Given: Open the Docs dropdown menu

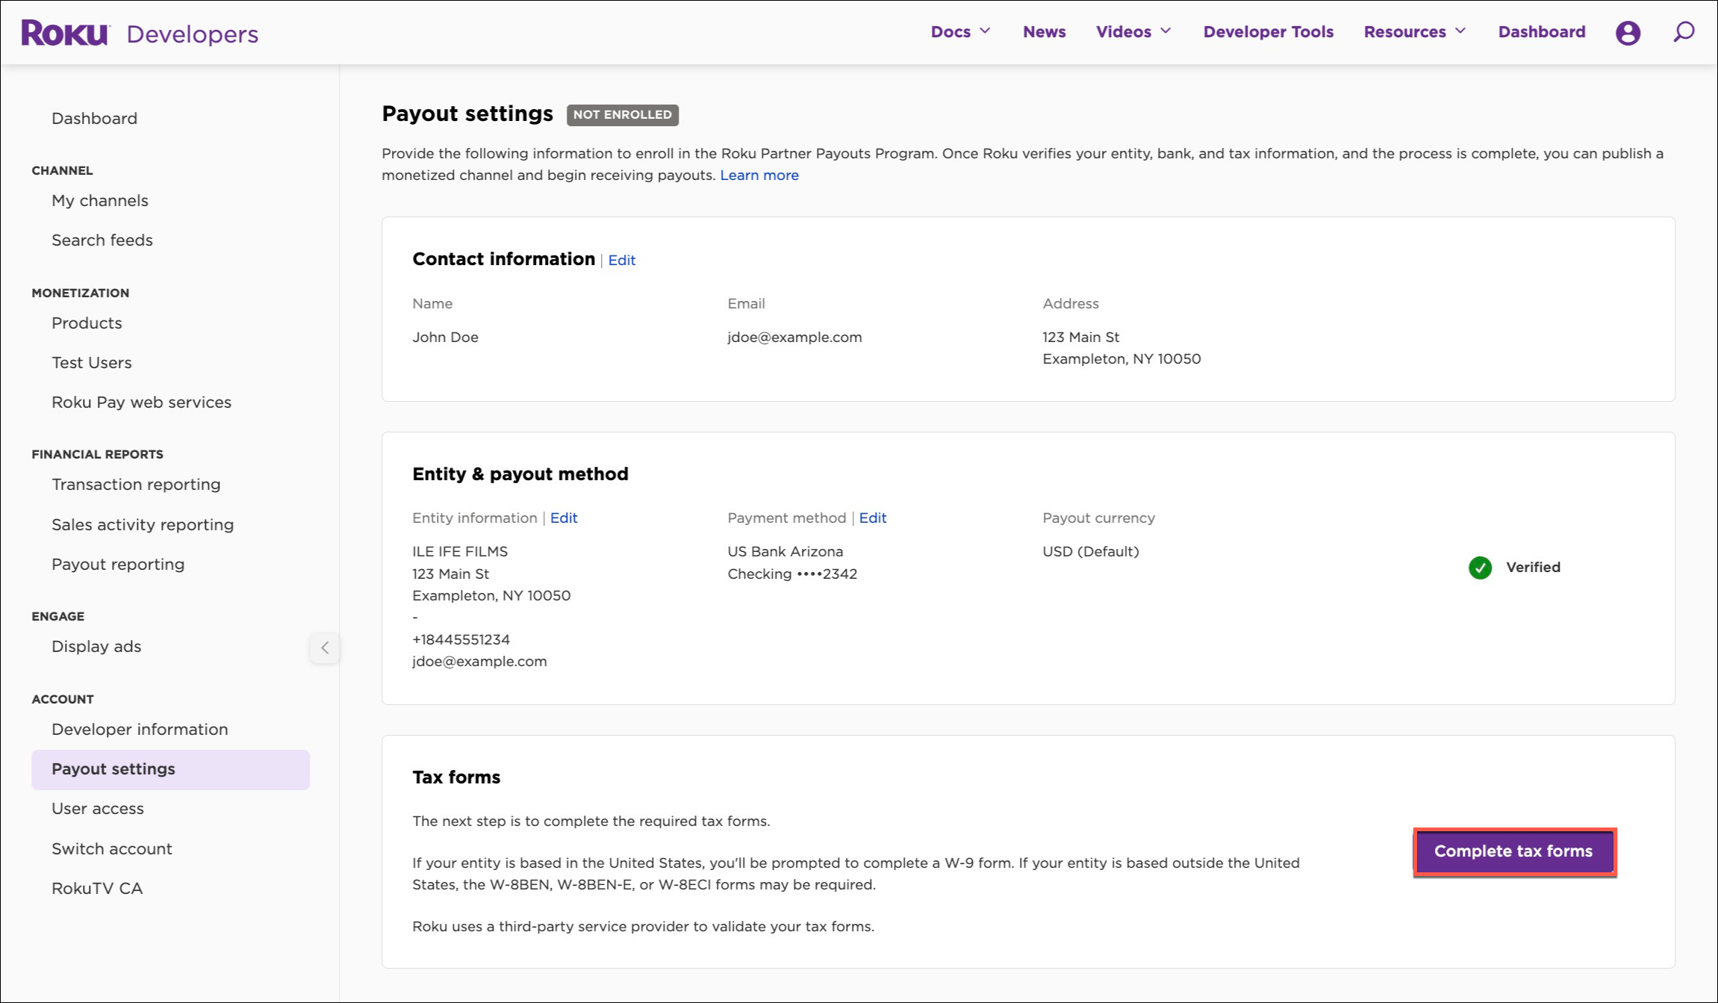Looking at the screenshot, I should tap(960, 32).
